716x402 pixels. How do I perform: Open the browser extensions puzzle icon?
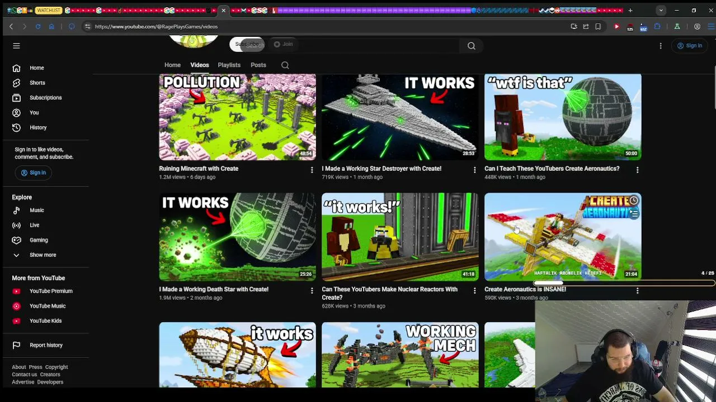pos(657,26)
